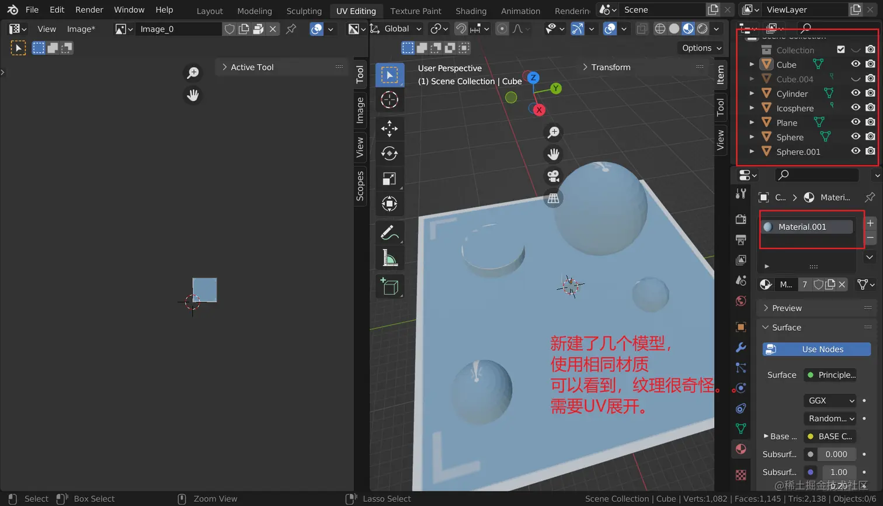Switch to the Shading workspace tab
This screenshot has height=506, width=883.
click(x=471, y=11)
